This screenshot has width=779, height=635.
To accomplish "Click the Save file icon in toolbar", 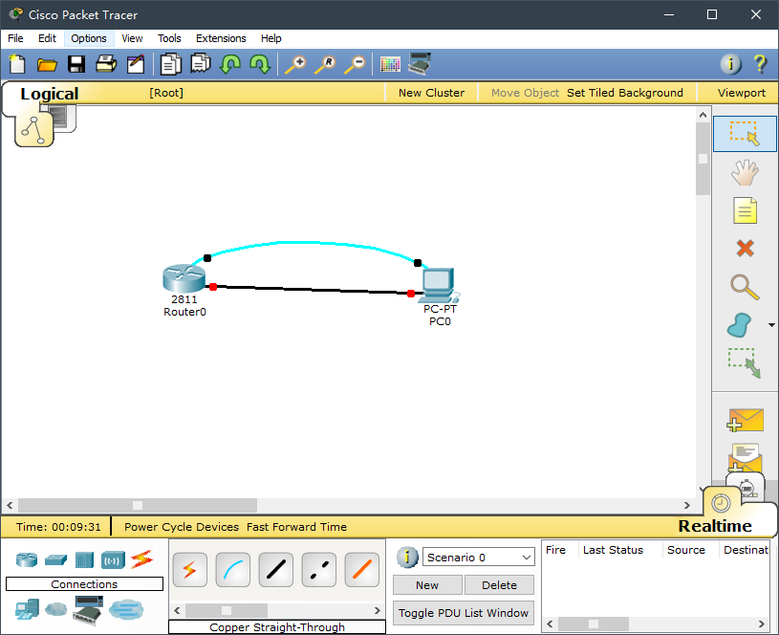I will point(76,64).
